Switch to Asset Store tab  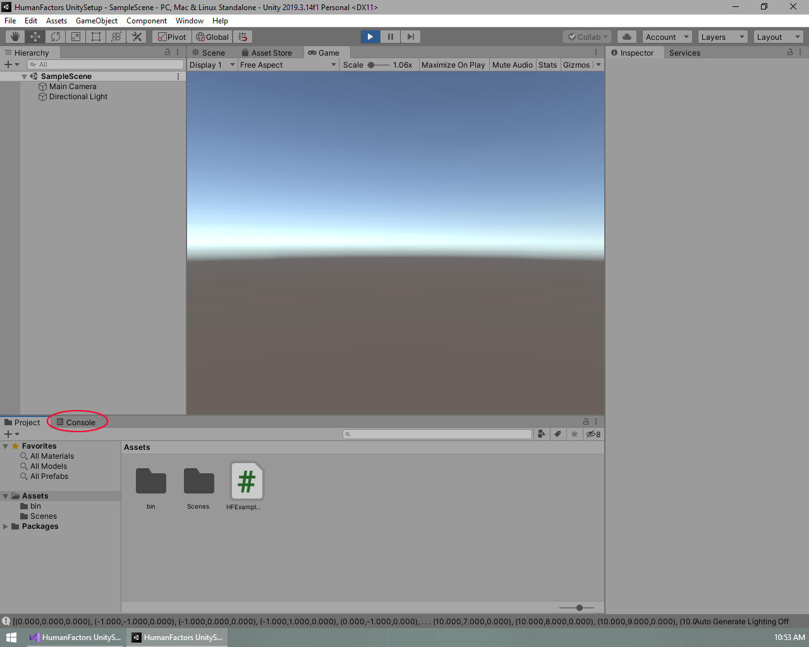point(267,52)
